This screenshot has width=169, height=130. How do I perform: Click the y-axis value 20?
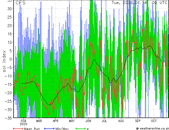(x=10, y=25)
